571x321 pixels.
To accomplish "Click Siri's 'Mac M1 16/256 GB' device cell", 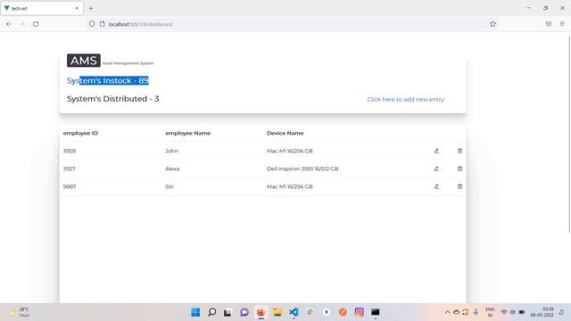I will coord(289,186).
